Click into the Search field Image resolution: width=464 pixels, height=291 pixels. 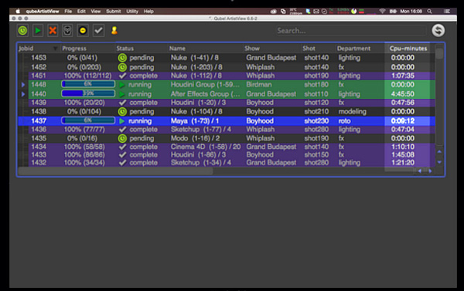(x=351, y=30)
